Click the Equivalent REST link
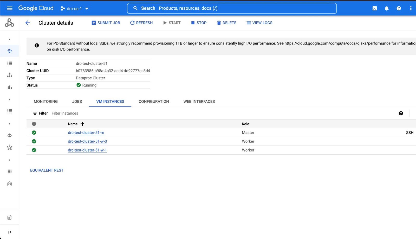The image size is (416, 239). (x=47, y=170)
